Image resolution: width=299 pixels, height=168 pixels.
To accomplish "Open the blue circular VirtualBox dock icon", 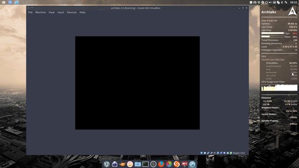I will point(192,164).
